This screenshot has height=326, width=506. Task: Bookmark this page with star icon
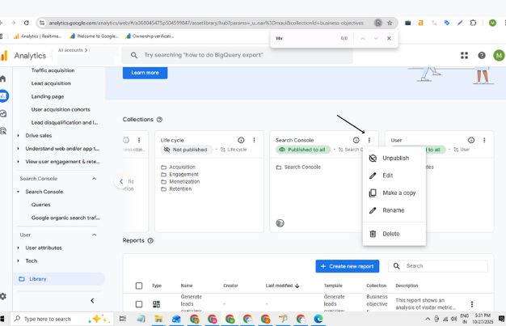coord(390,23)
